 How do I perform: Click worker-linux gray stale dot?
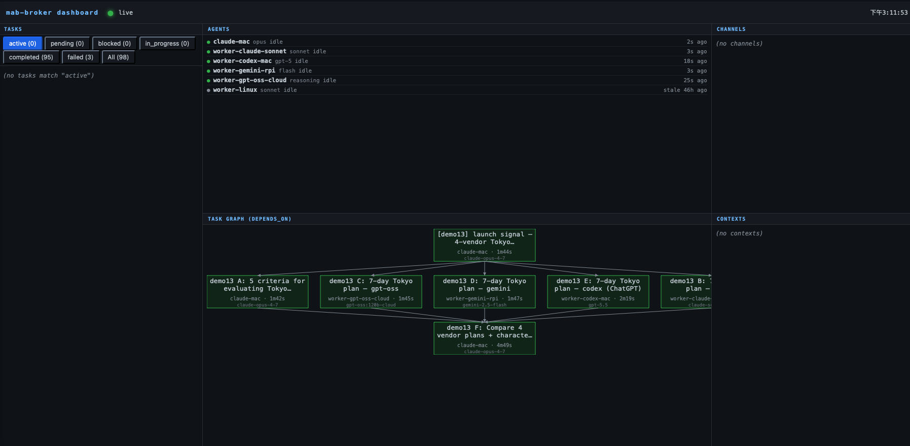(x=208, y=90)
